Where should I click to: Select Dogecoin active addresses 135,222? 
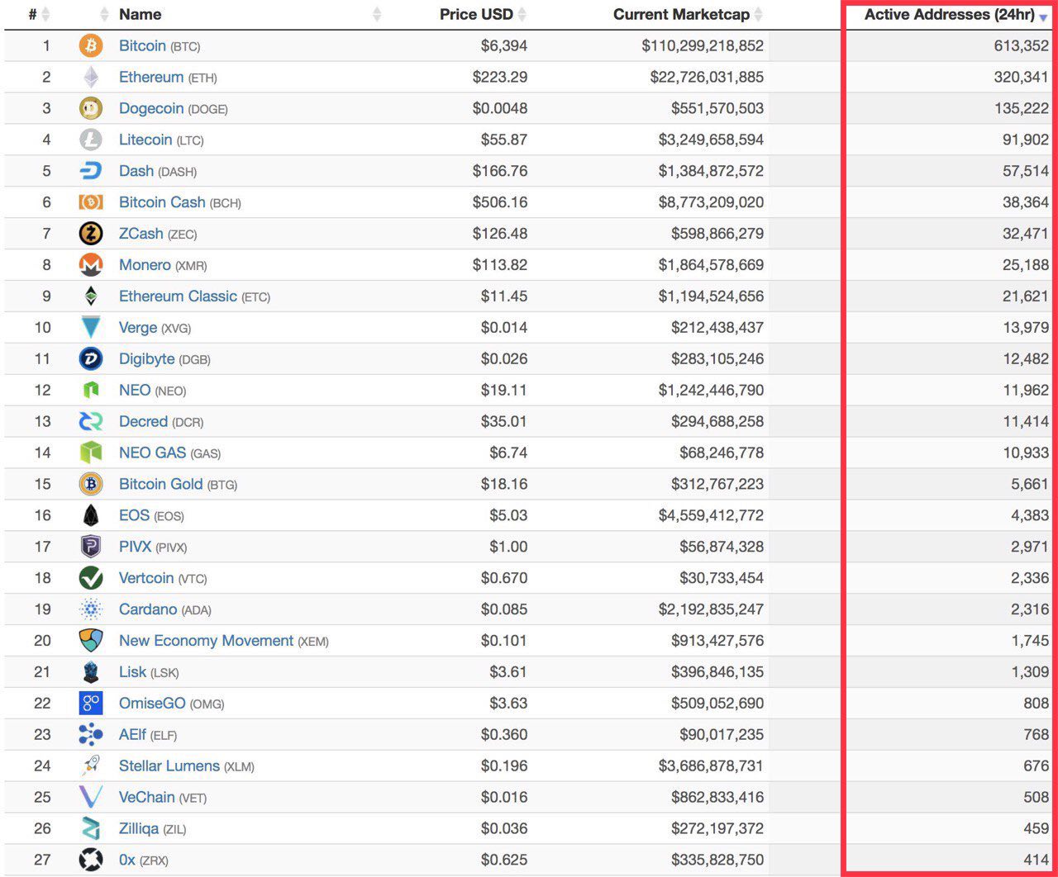[x=1021, y=109]
